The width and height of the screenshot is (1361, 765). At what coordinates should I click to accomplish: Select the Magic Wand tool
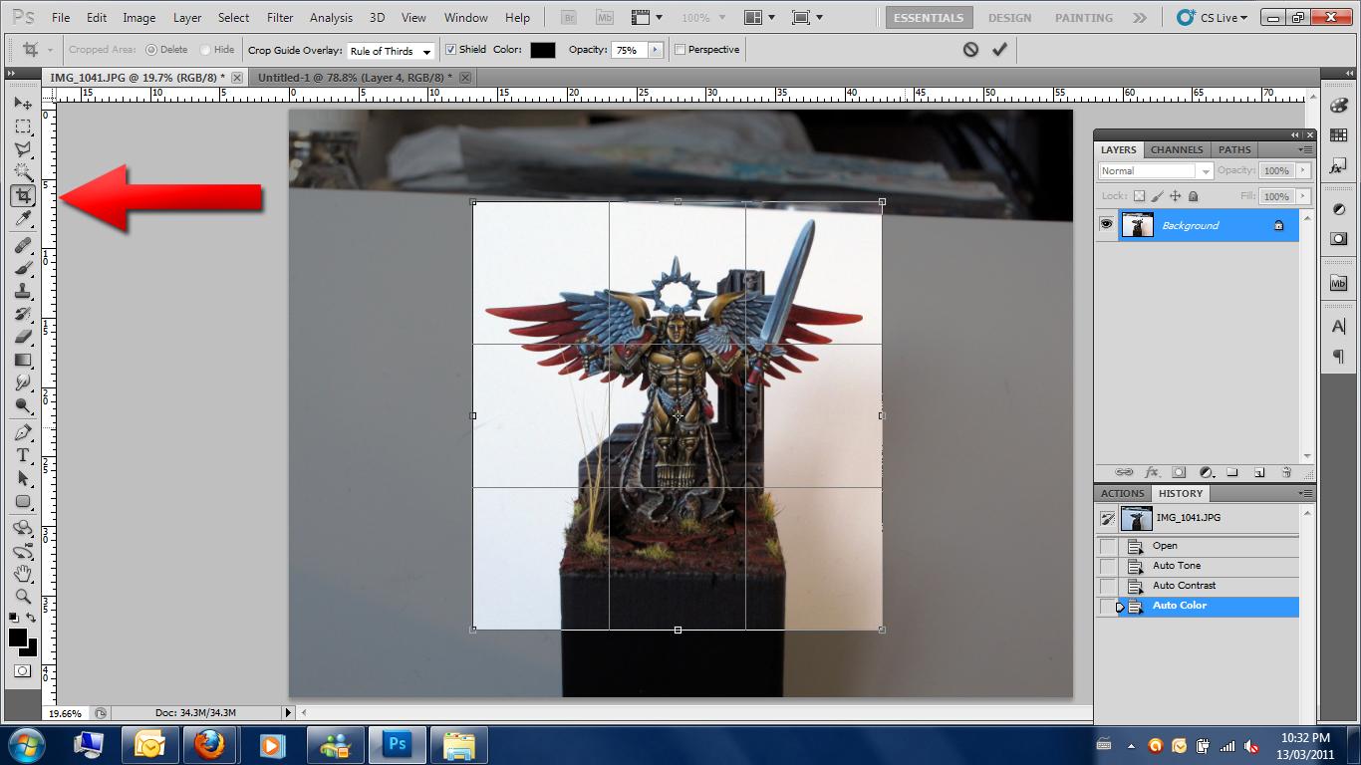tap(23, 172)
